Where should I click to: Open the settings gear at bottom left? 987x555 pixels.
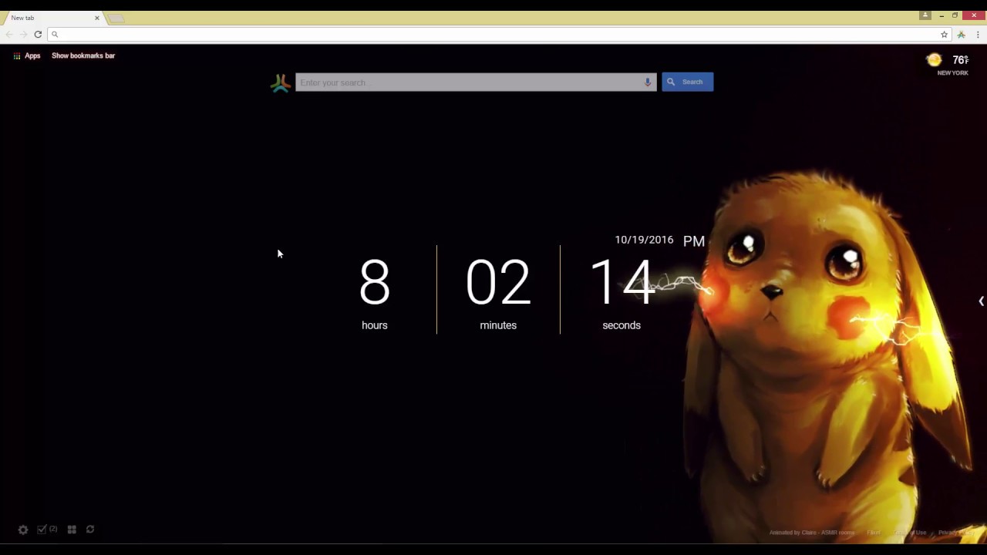[x=23, y=530]
